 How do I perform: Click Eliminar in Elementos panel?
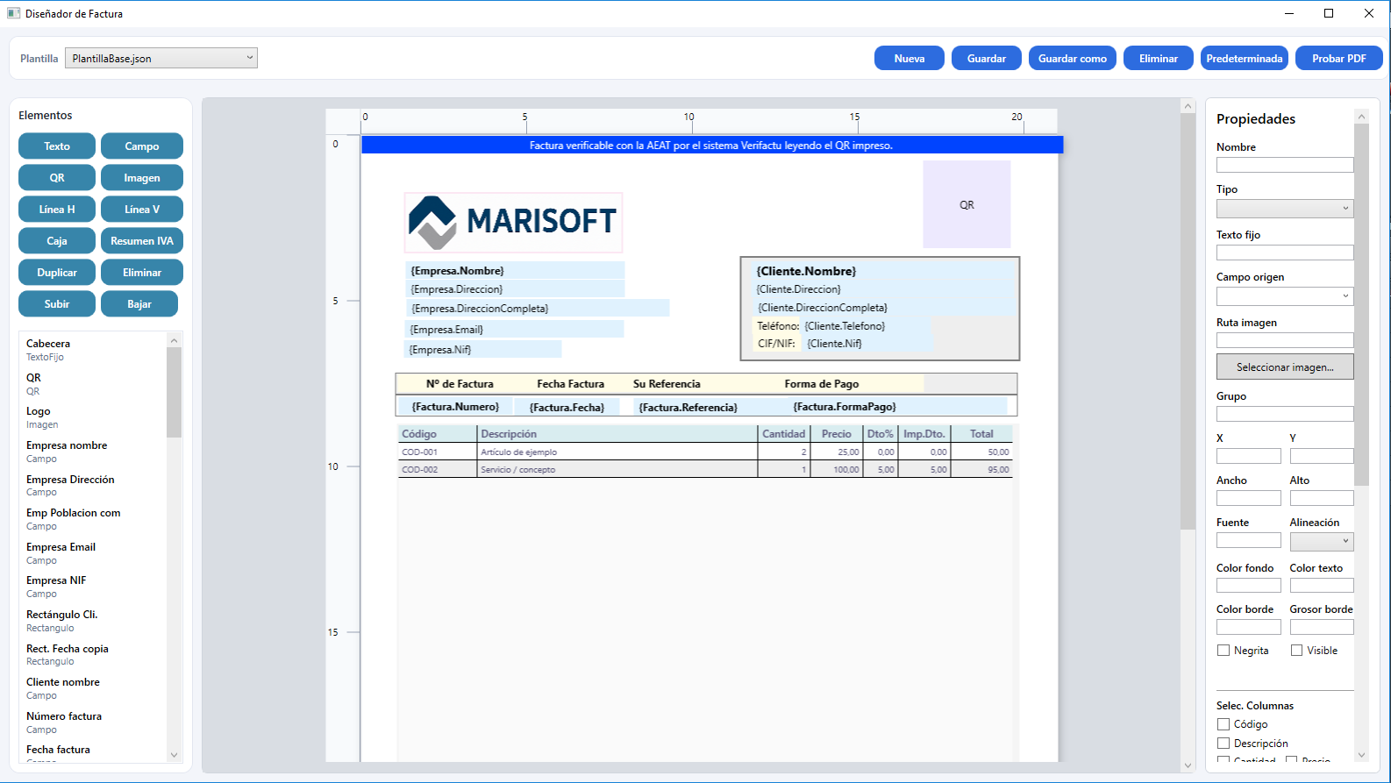142,273
